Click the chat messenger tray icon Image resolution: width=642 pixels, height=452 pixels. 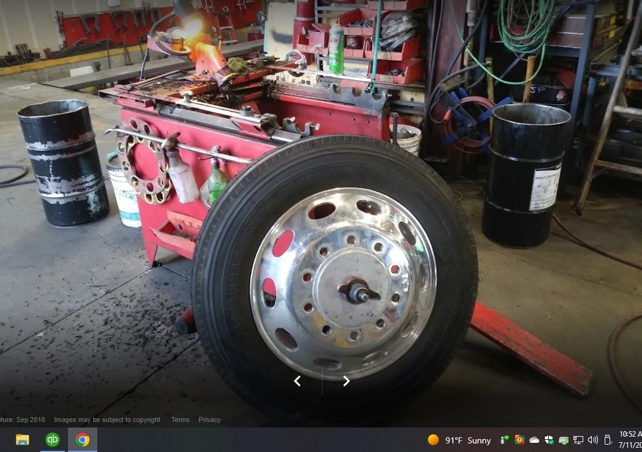click(x=504, y=440)
